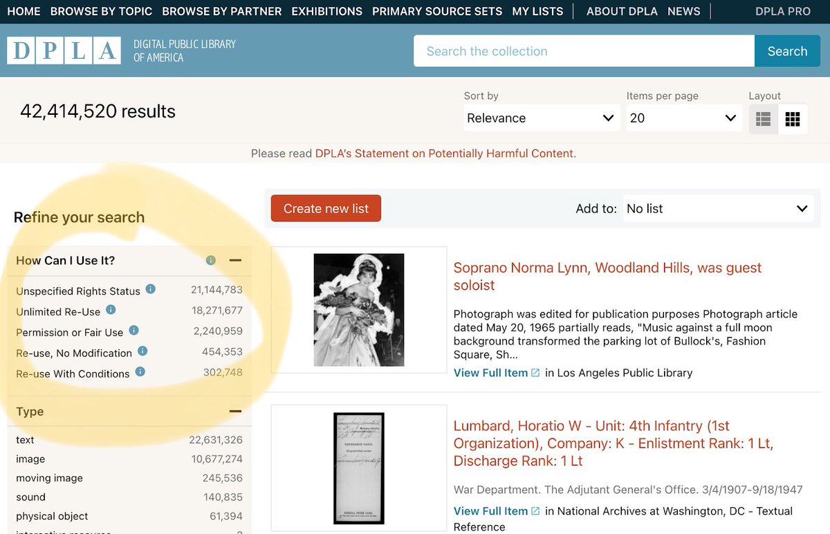
Task: Open info tooltip for Permission or Fair Use
Action: click(133, 331)
